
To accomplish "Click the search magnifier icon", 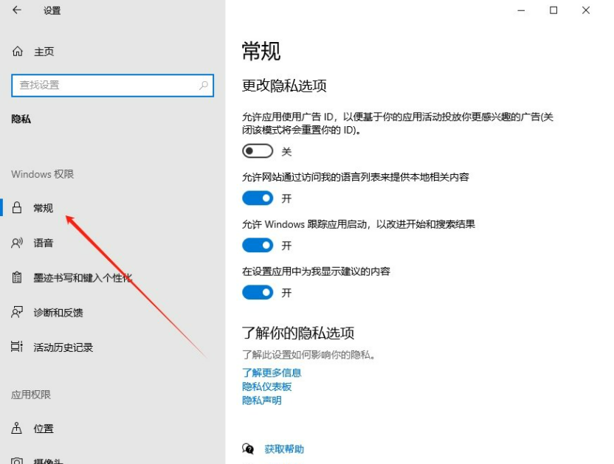I will (204, 85).
